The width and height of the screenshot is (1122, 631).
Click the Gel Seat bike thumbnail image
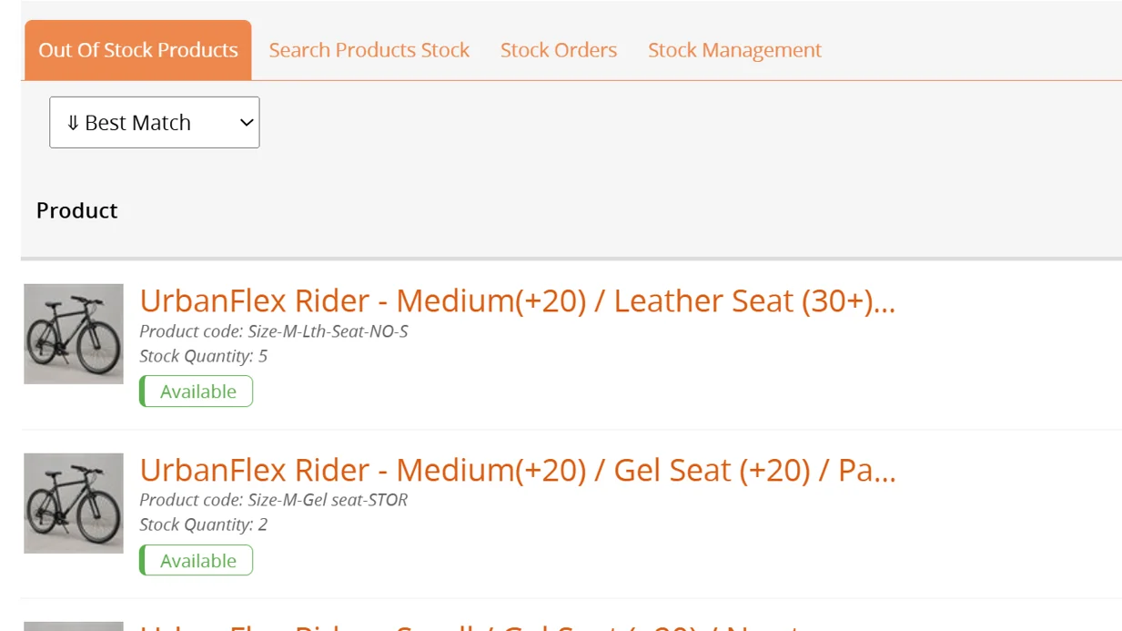pos(74,503)
